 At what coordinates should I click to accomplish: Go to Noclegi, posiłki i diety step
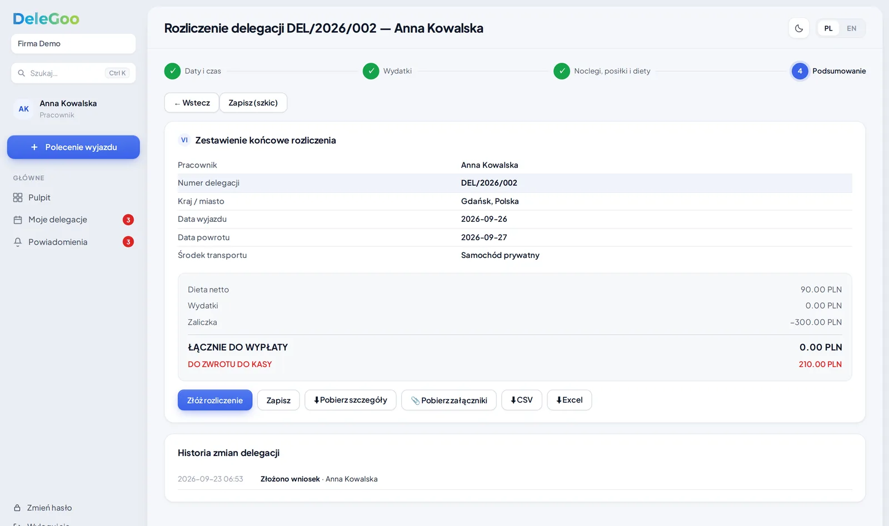tap(602, 71)
